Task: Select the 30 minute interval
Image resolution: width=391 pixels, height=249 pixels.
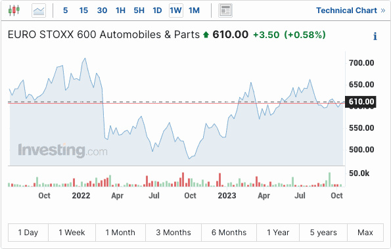Action: pos(102,11)
